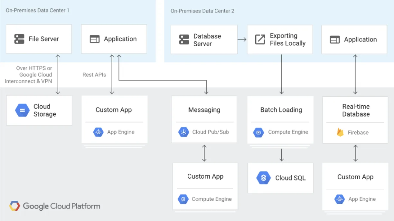Viewport: 394px width, 221px height.
Task: Select the Cloud SQL icon
Action: (x=264, y=178)
